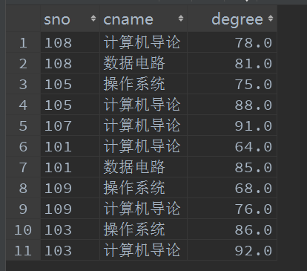The image size is (307, 271).
Task: Click the degree cell 92.0
Action: 232,250
